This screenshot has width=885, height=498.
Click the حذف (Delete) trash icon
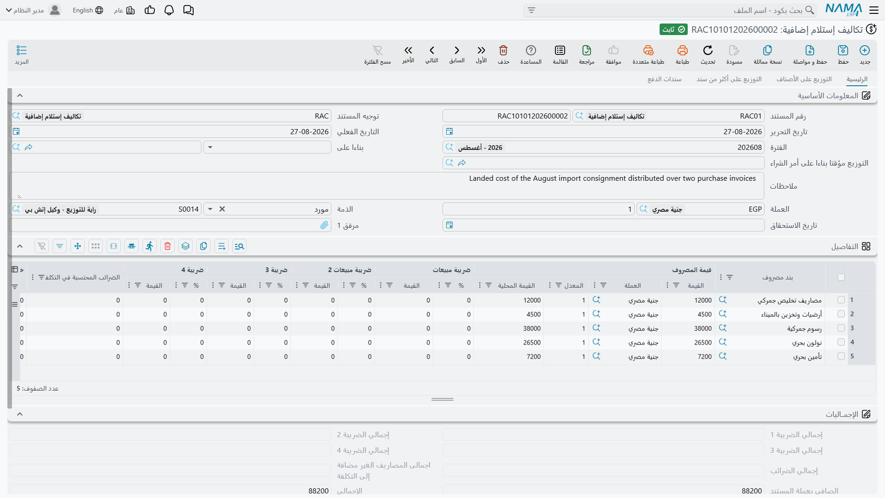tap(503, 50)
